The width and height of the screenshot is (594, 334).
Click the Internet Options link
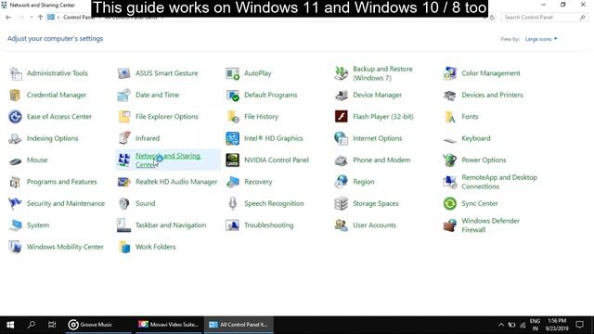pos(378,138)
